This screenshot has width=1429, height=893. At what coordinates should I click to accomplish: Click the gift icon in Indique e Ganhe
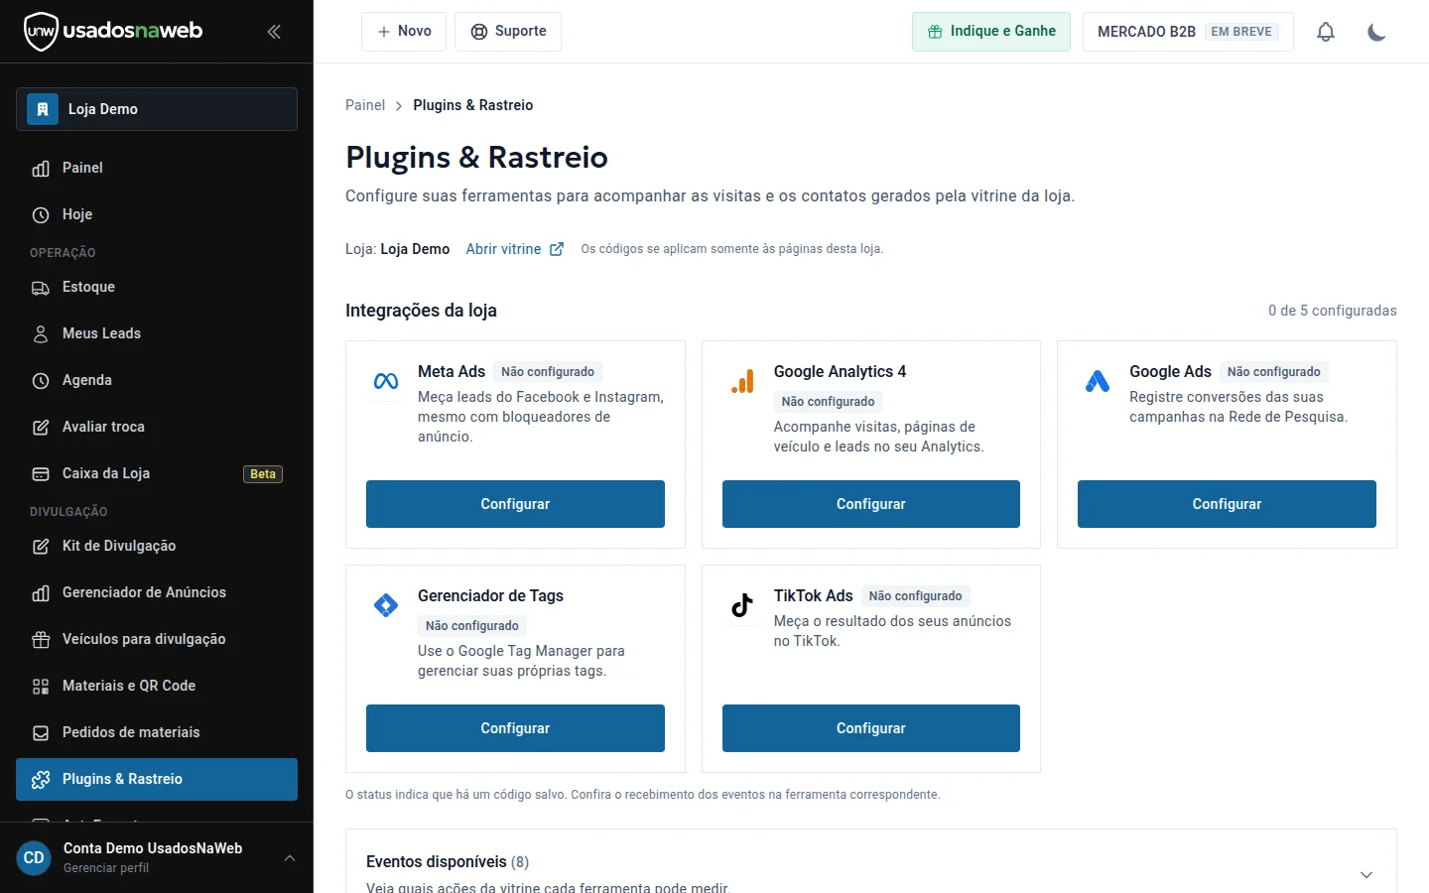click(935, 32)
